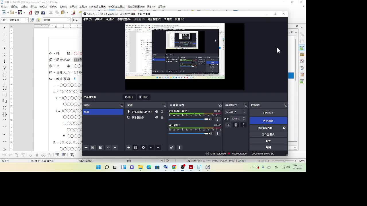Click 開始串流 button
Image resolution: width=367 pixels, height=206 pixels.
pos(268,113)
